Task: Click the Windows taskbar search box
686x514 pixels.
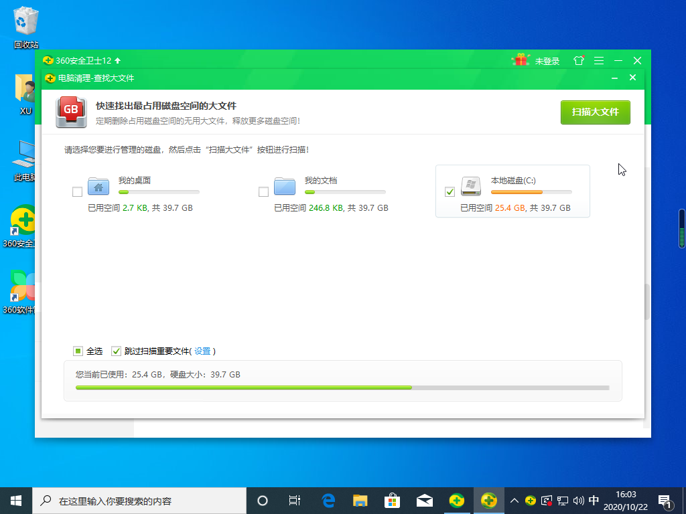Action: tap(141, 500)
